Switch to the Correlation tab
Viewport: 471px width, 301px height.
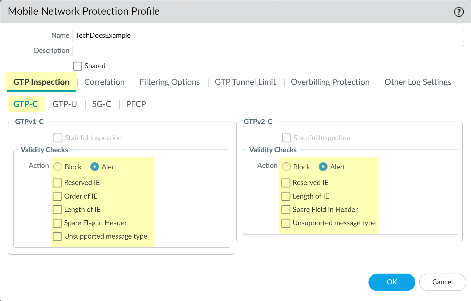pyautogui.click(x=104, y=82)
